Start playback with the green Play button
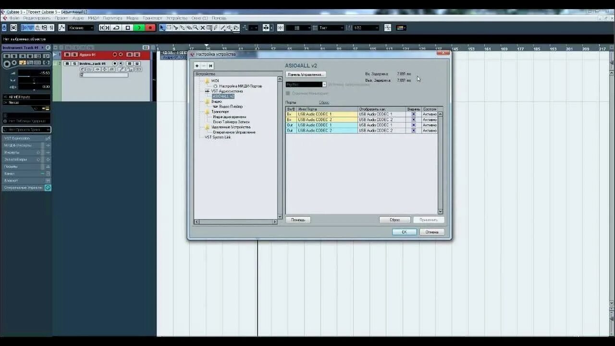Image resolution: width=615 pixels, height=346 pixels. pyautogui.click(x=139, y=28)
